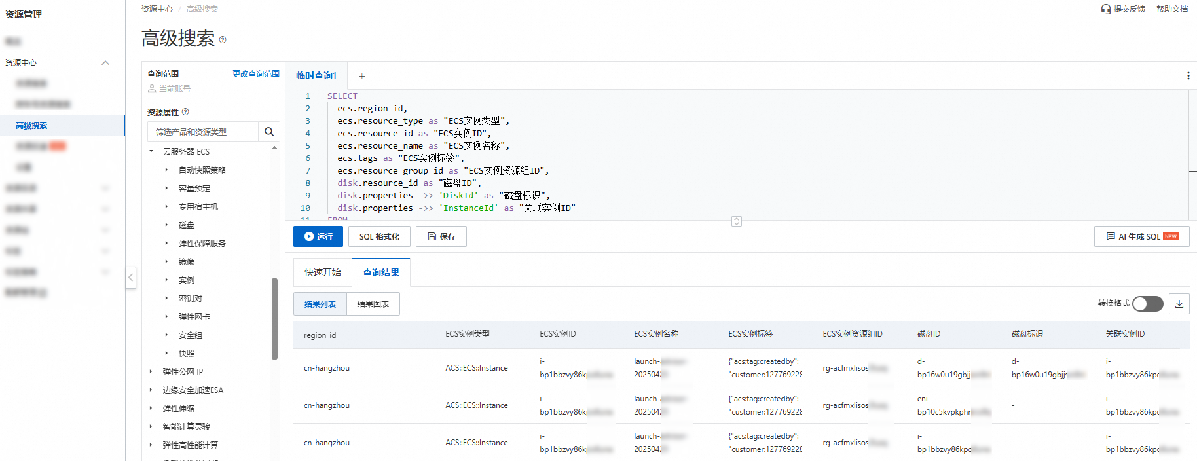Expand the 弹性公网 IP tree node
The image size is (1197, 461).
click(x=151, y=371)
